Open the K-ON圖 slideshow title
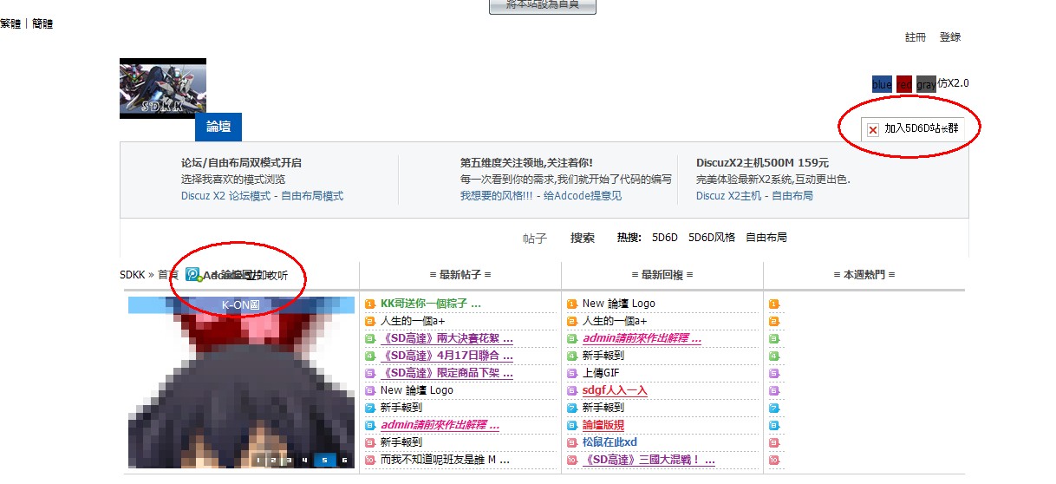This screenshot has height=484, width=1056. click(241, 305)
